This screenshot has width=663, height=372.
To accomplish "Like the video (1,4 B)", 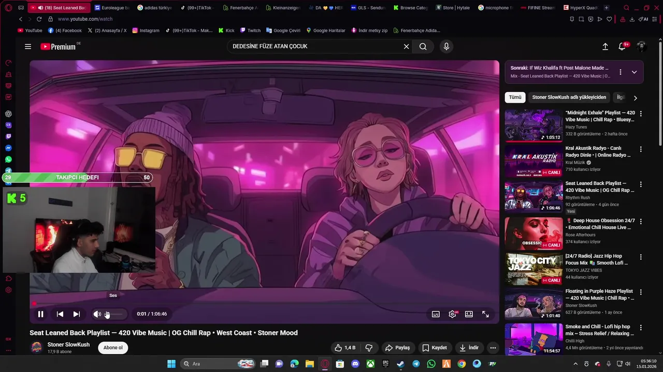I will point(344,348).
